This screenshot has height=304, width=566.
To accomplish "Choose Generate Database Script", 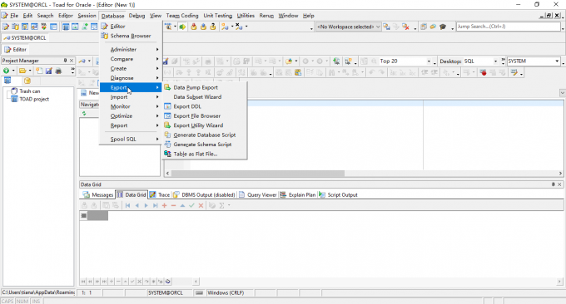I will [205, 135].
